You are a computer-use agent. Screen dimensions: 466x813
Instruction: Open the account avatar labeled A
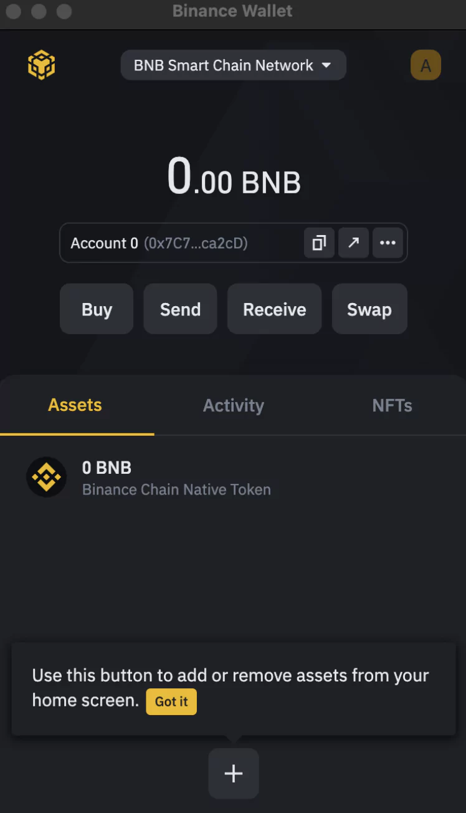[426, 65]
